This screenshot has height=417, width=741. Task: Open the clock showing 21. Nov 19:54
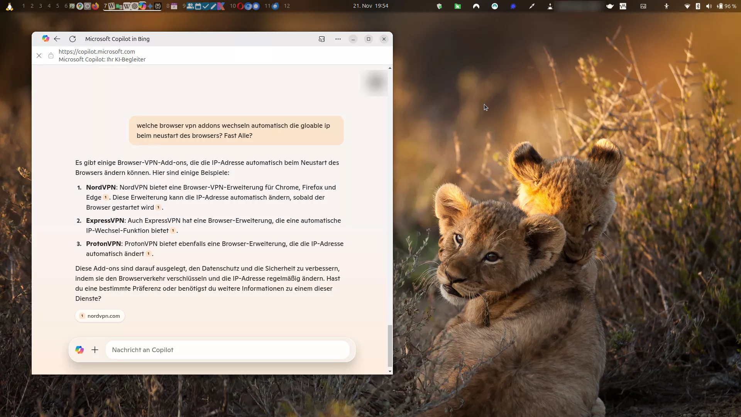(370, 6)
